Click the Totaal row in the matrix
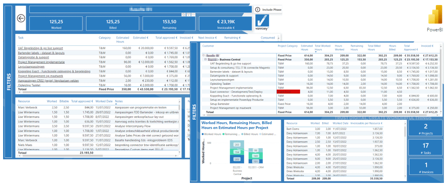Image resolution: width=447 pixels, height=186 pixels. coord(321,112)
